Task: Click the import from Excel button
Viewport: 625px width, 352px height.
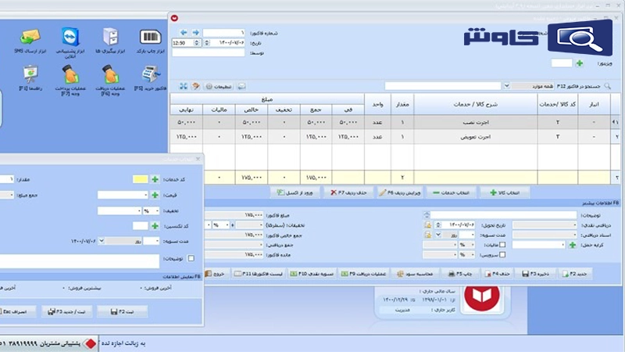Action: (295, 192)
